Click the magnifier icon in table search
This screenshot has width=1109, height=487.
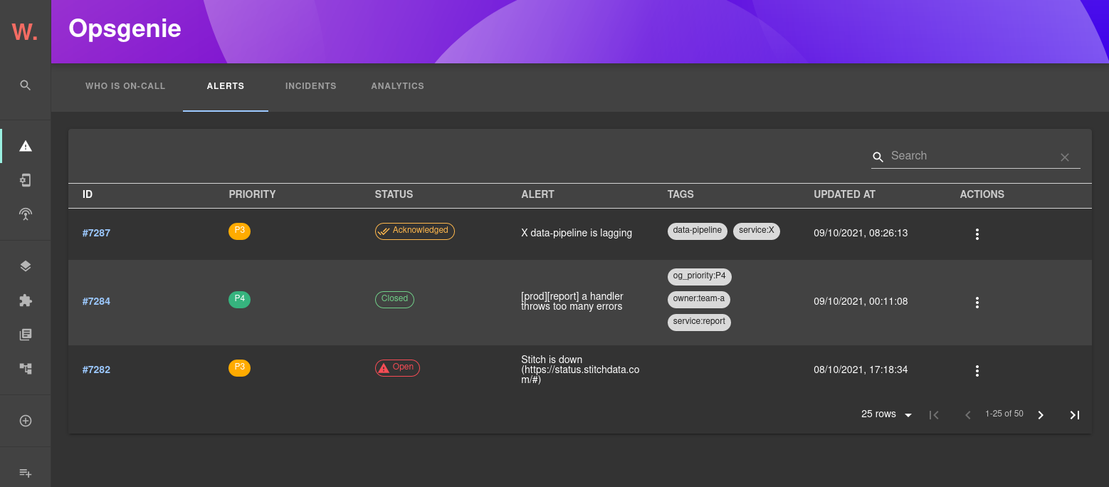878,157
